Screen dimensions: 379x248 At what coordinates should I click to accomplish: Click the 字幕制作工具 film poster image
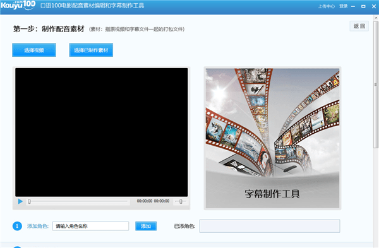(x=272, y=138)
